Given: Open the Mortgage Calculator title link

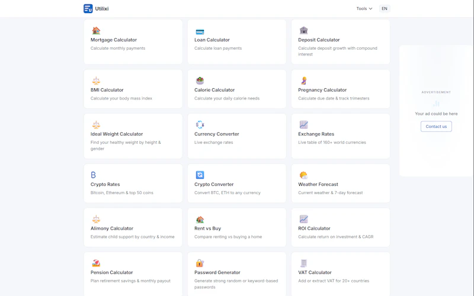Looking at the screenshot, I should (x=114, y=40).
